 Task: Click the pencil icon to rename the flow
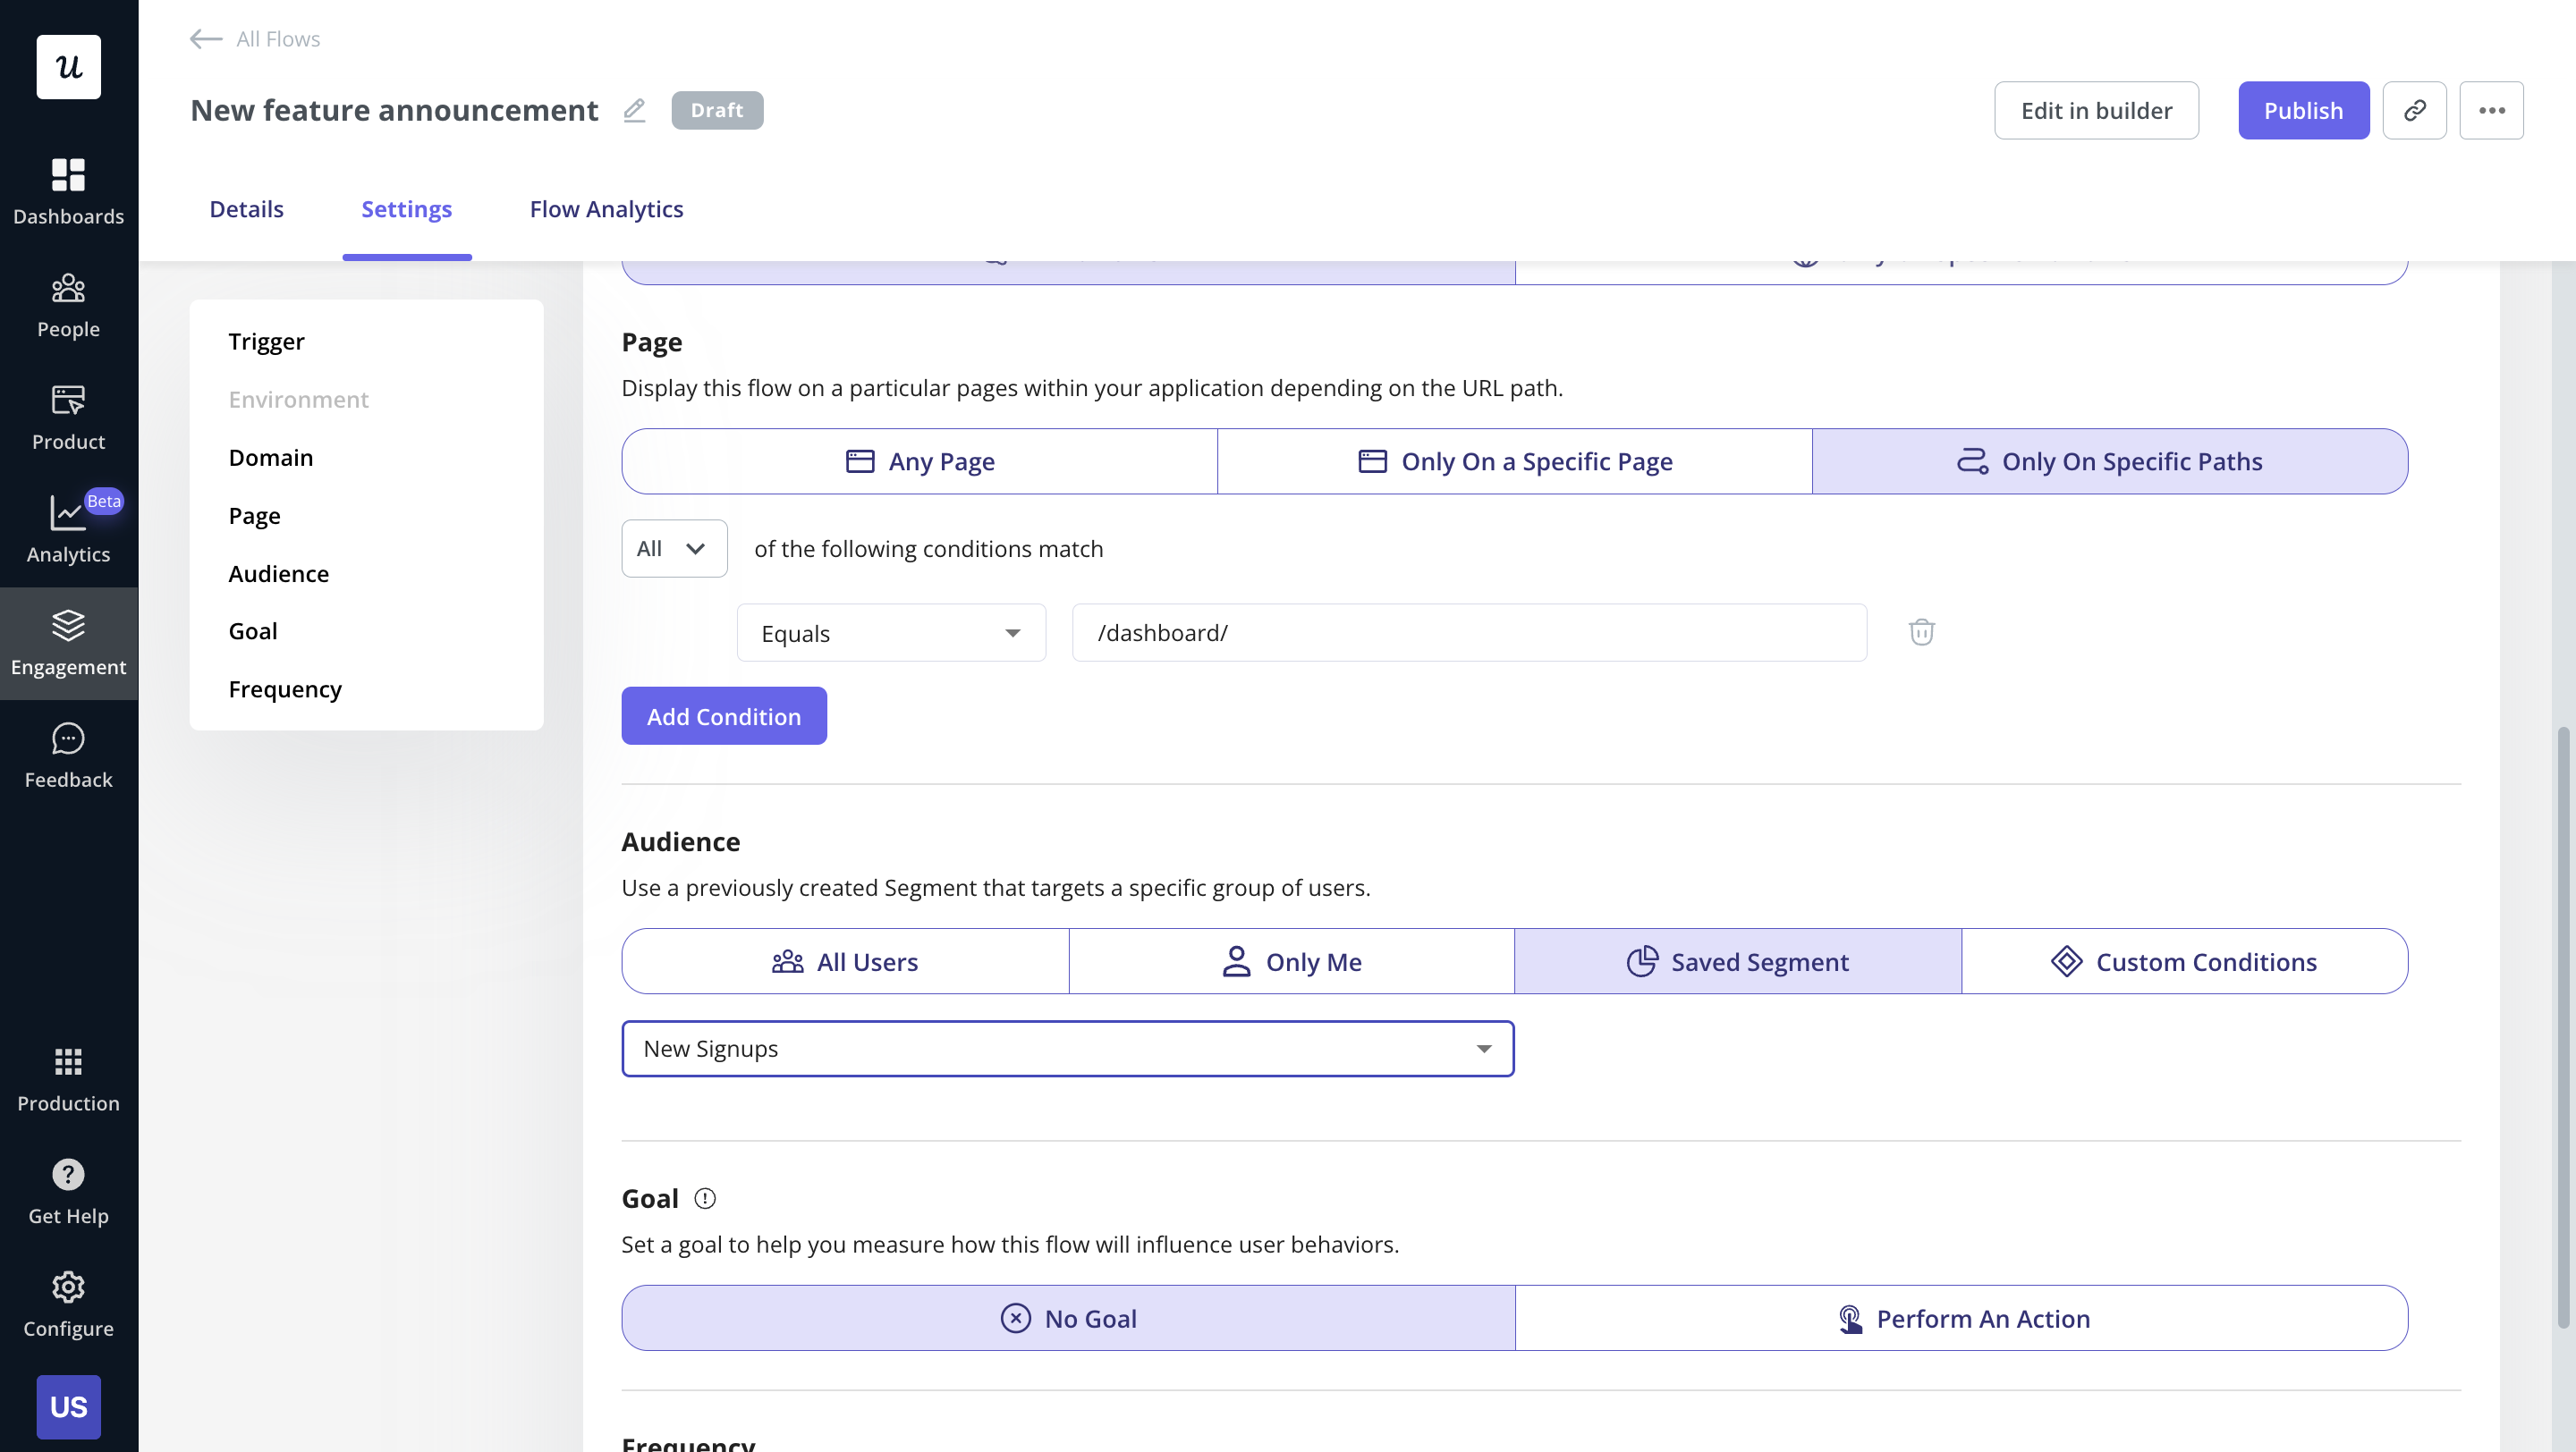click(x=634, y=110)
